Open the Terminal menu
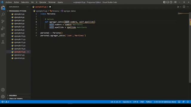The image size is (191, 107). click(52, 2)
